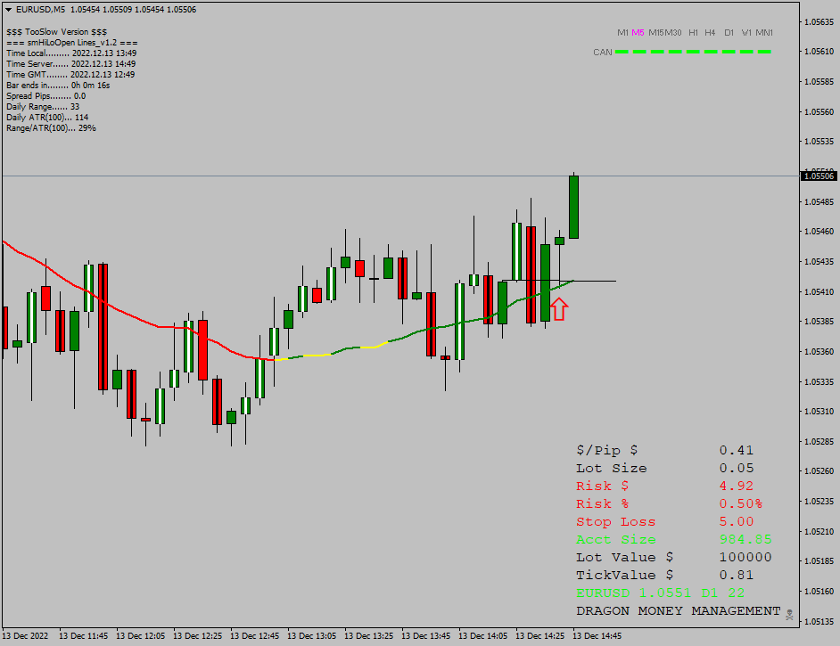The image size is (840, 646).
Task: Click the '13 Dec 13:05' time axis label
Action: pyautogui.click(x=312, y=636)
